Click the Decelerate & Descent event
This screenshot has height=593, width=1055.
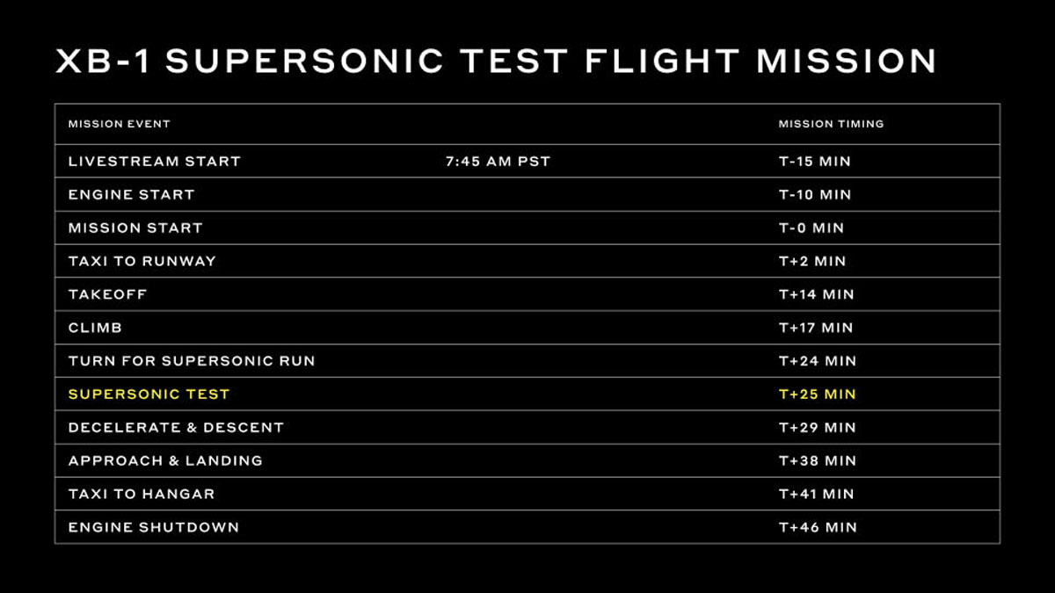click(x=176, y=427)
